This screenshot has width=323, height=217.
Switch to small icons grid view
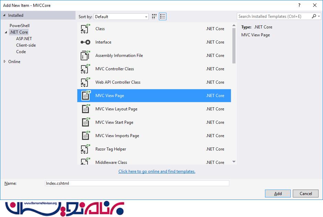tap(154, 16)
